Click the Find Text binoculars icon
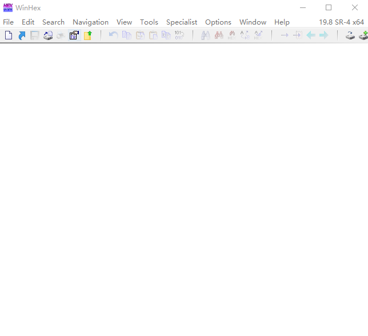 tap(206, 35)
